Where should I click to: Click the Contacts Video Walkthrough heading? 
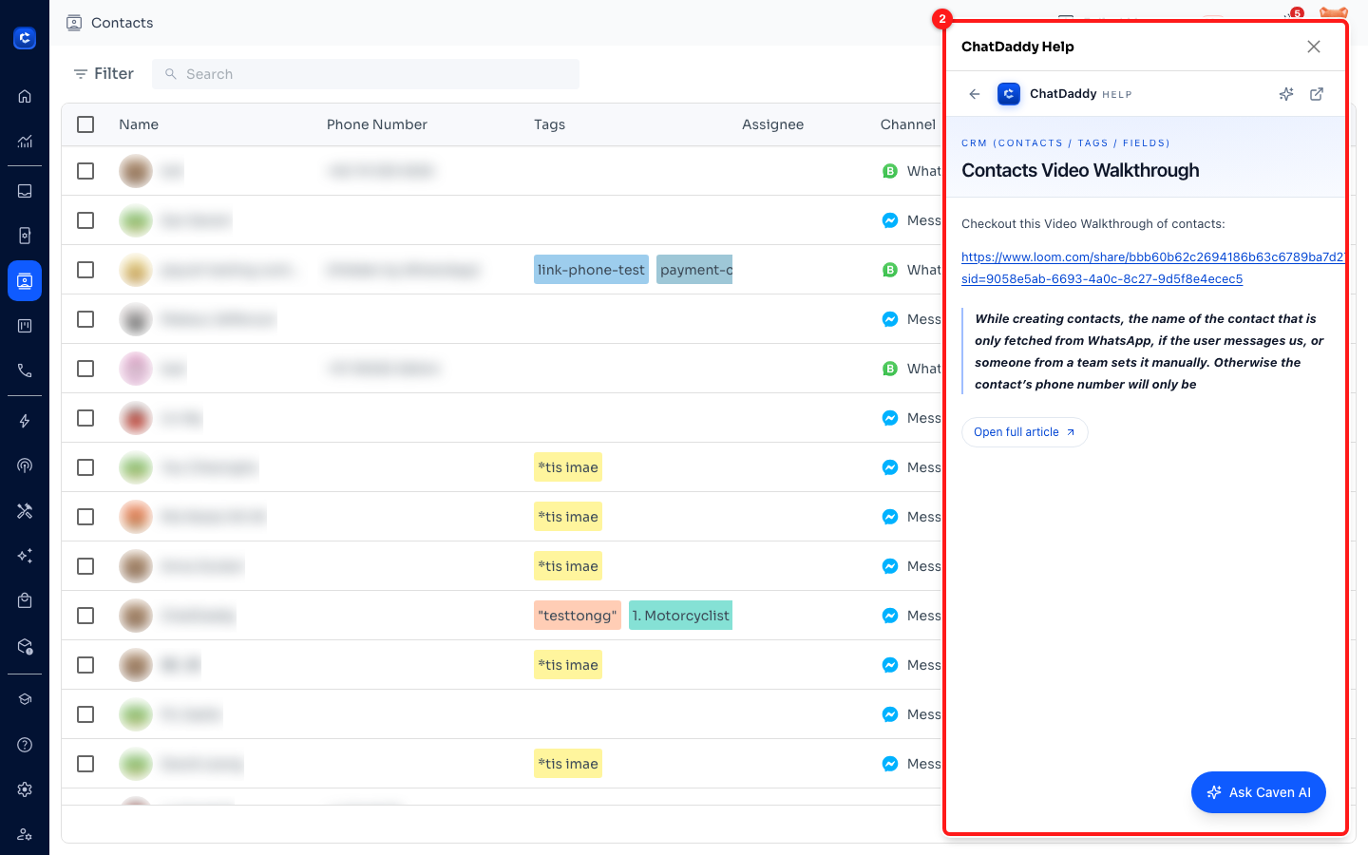coord(1080,170)
